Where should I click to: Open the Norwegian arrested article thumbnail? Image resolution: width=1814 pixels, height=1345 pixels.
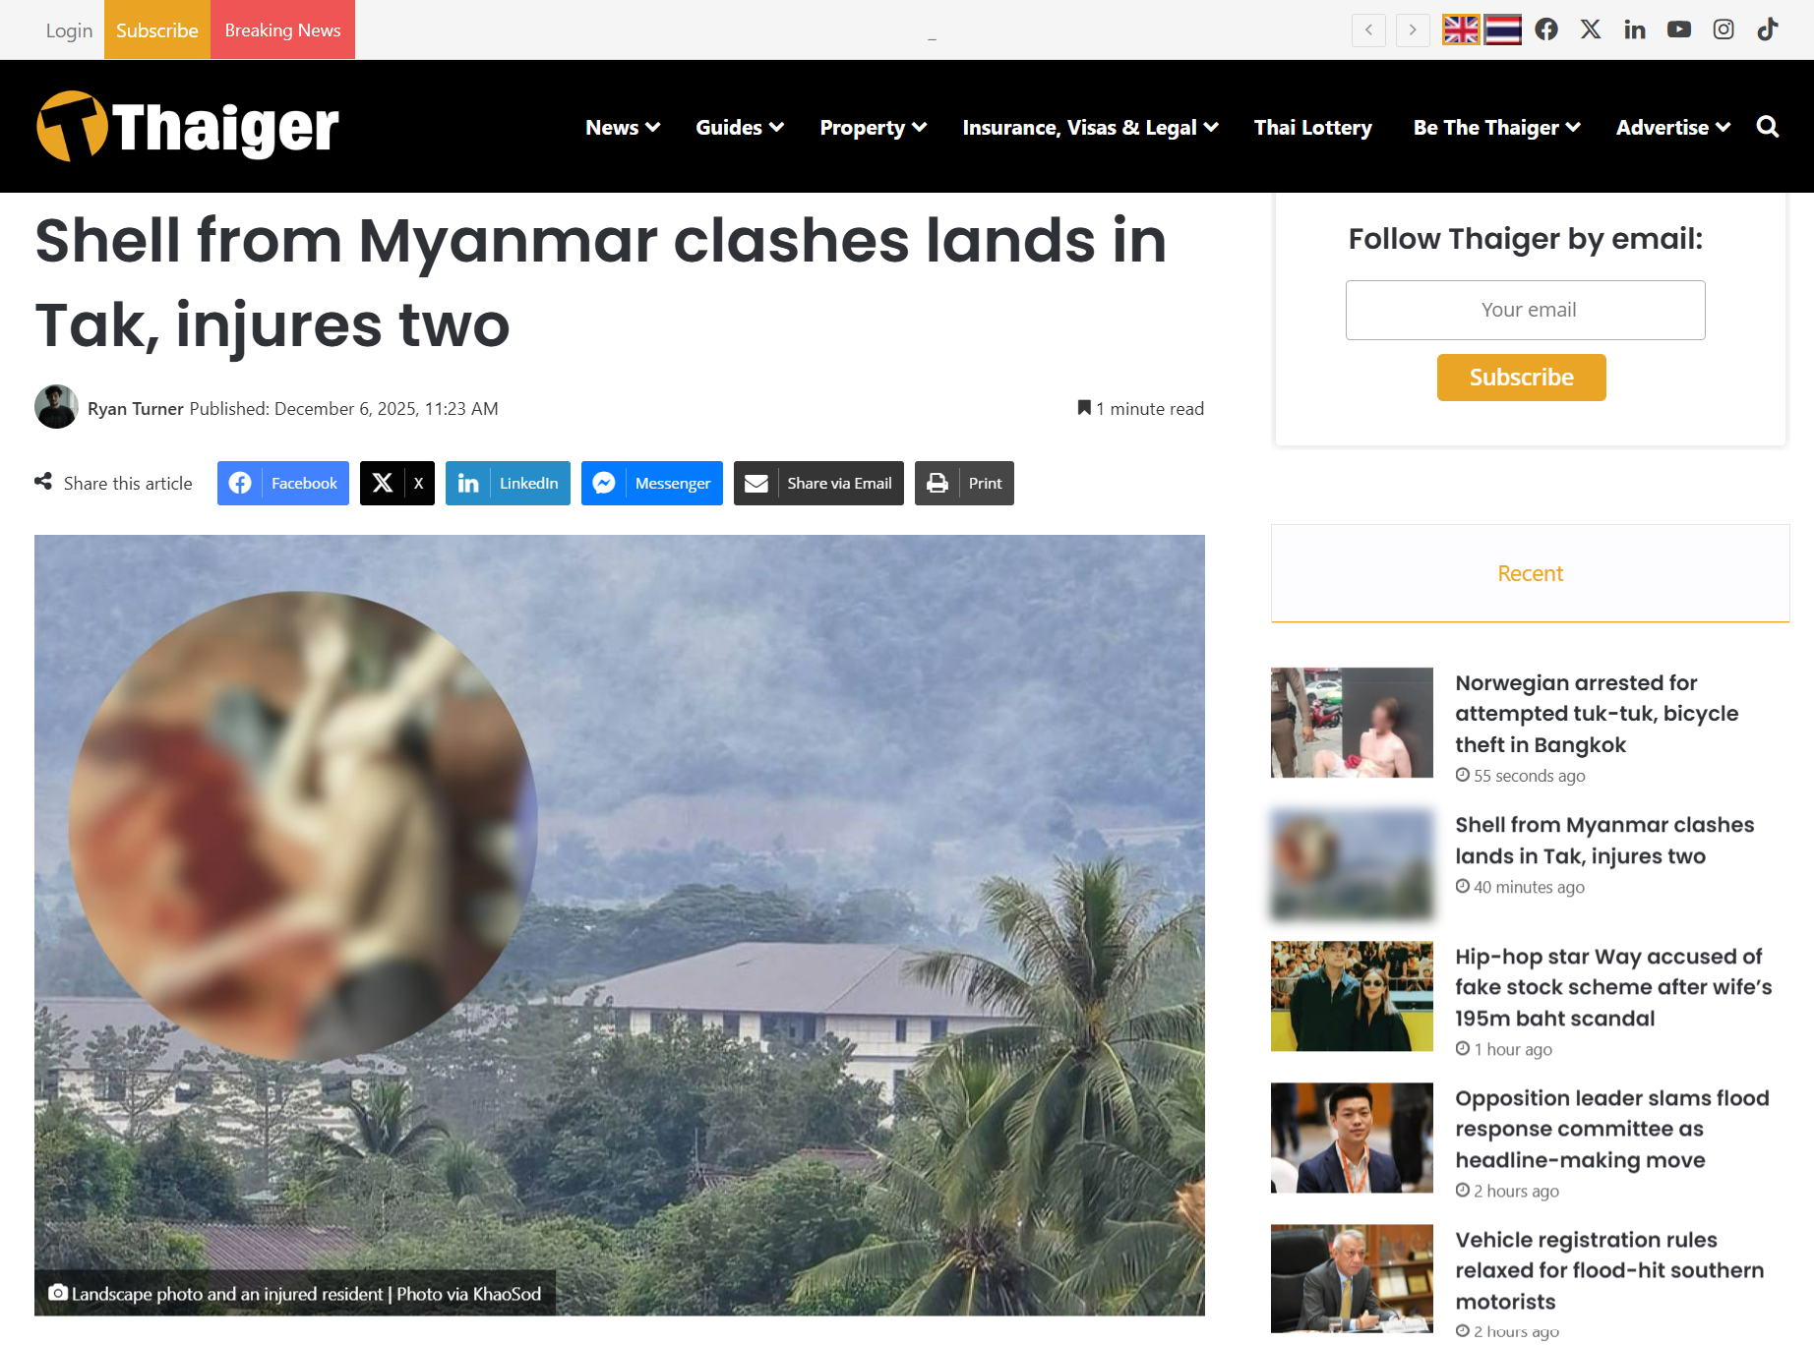[x=1352, y=723]
